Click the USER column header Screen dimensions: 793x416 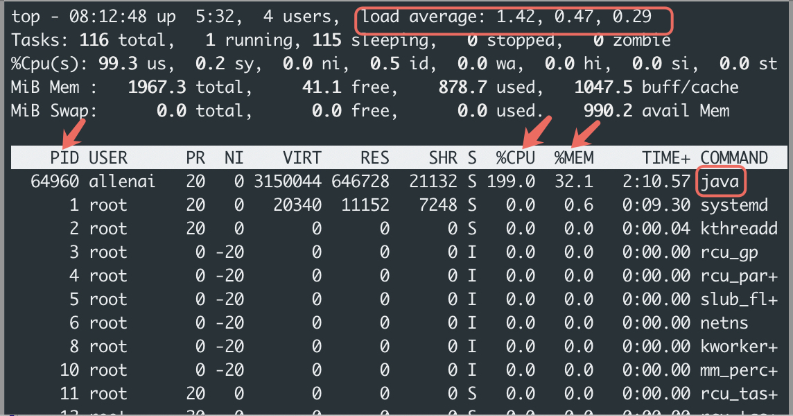click(x=108, y=157)
